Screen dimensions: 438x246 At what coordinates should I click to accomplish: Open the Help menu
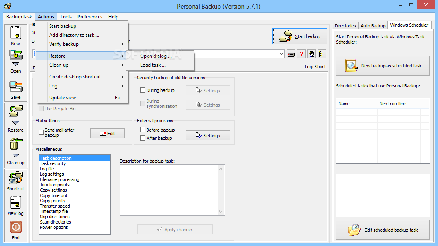(x=113, y=17)
